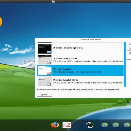
Task: Click the description under the ZorinLightOrb name
Action: [x=88, y=83]
